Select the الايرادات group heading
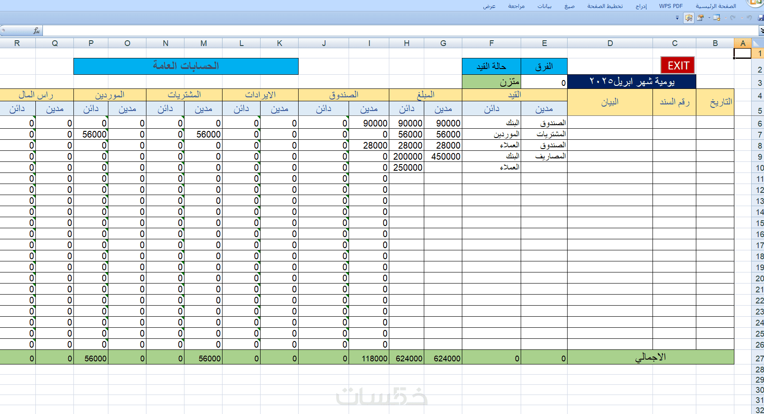 pyautogui.click(x=261, y=95)
